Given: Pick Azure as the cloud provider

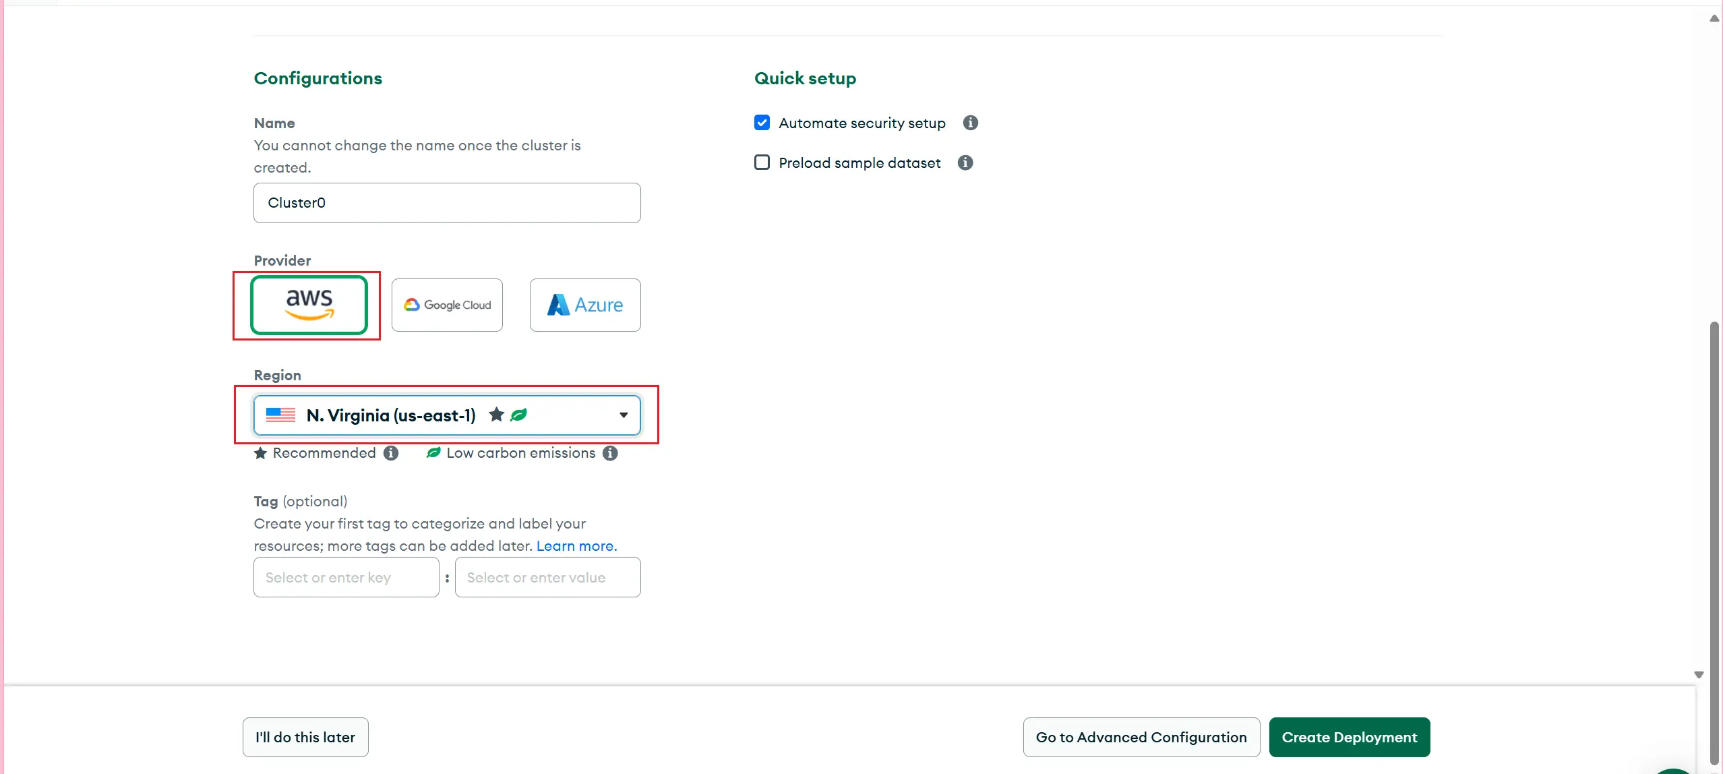Looking at the screenshot, I should tap(584, 305).
